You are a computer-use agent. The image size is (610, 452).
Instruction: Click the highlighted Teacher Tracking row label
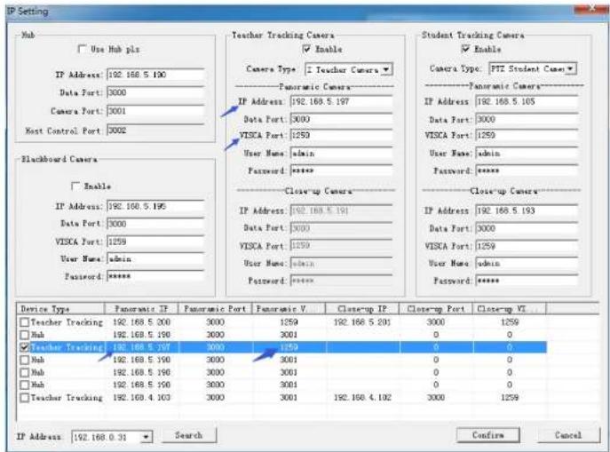[x=67, y=347]
